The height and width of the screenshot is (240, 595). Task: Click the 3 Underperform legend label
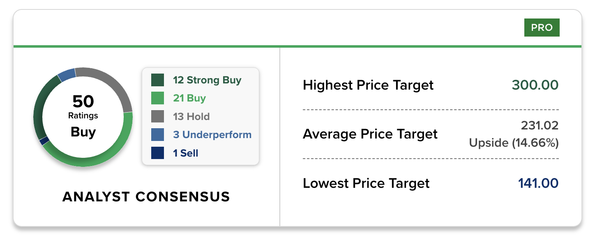pyautogui.click(x=212, y=135)
